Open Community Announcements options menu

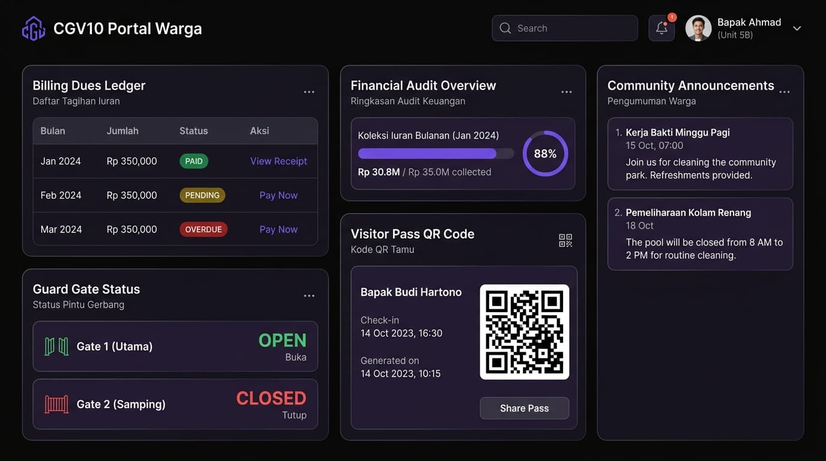785,92
